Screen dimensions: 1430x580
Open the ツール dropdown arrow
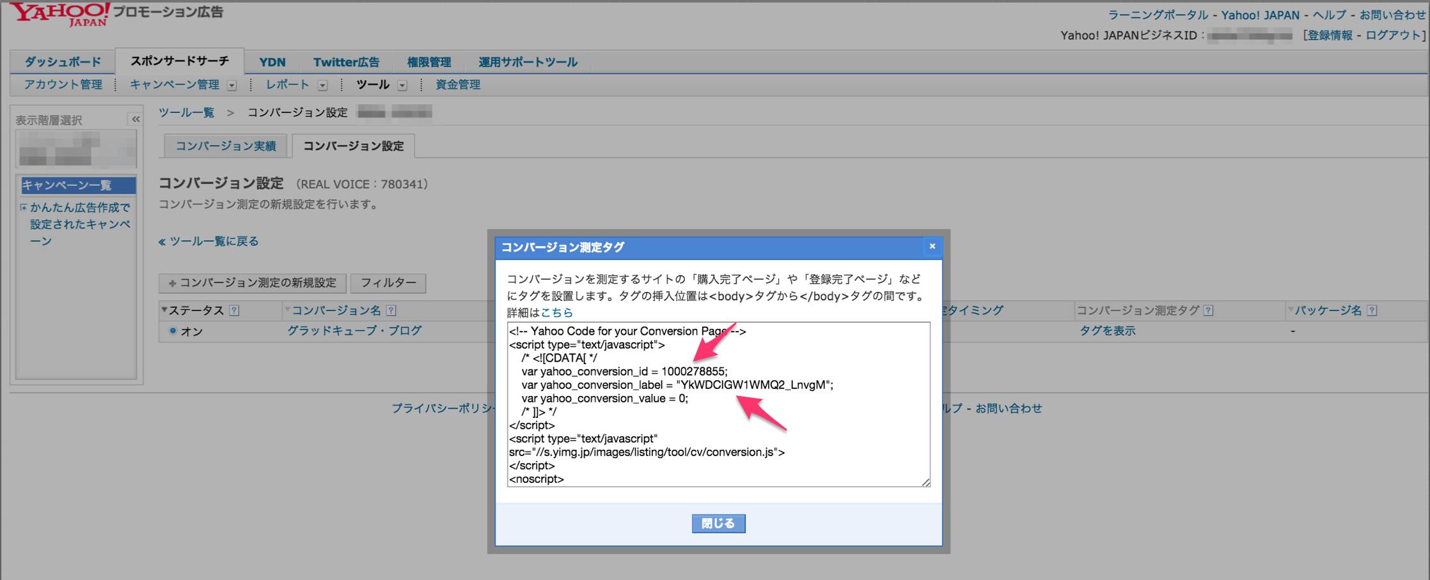(402, 85)
